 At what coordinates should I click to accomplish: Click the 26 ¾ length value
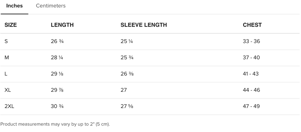[57, 41]
